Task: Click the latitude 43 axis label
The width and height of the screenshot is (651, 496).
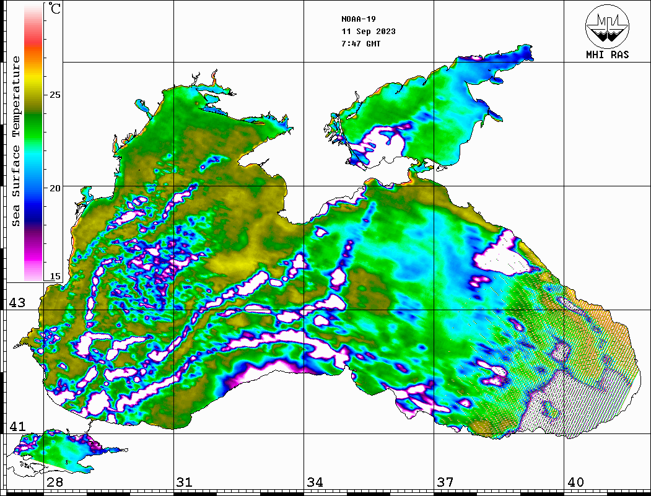Action: pos(17,303)
